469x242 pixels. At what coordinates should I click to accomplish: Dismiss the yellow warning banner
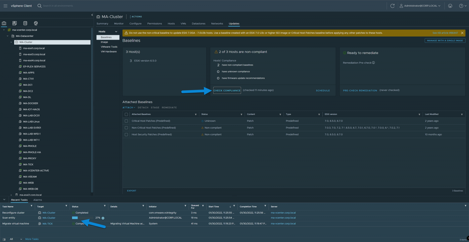(462, 33)
